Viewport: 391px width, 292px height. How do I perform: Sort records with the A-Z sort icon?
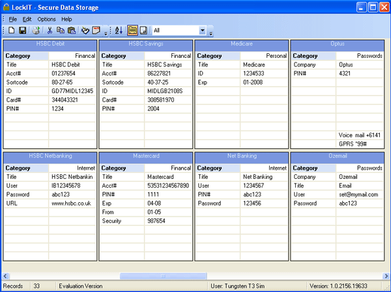pos(119,31)
